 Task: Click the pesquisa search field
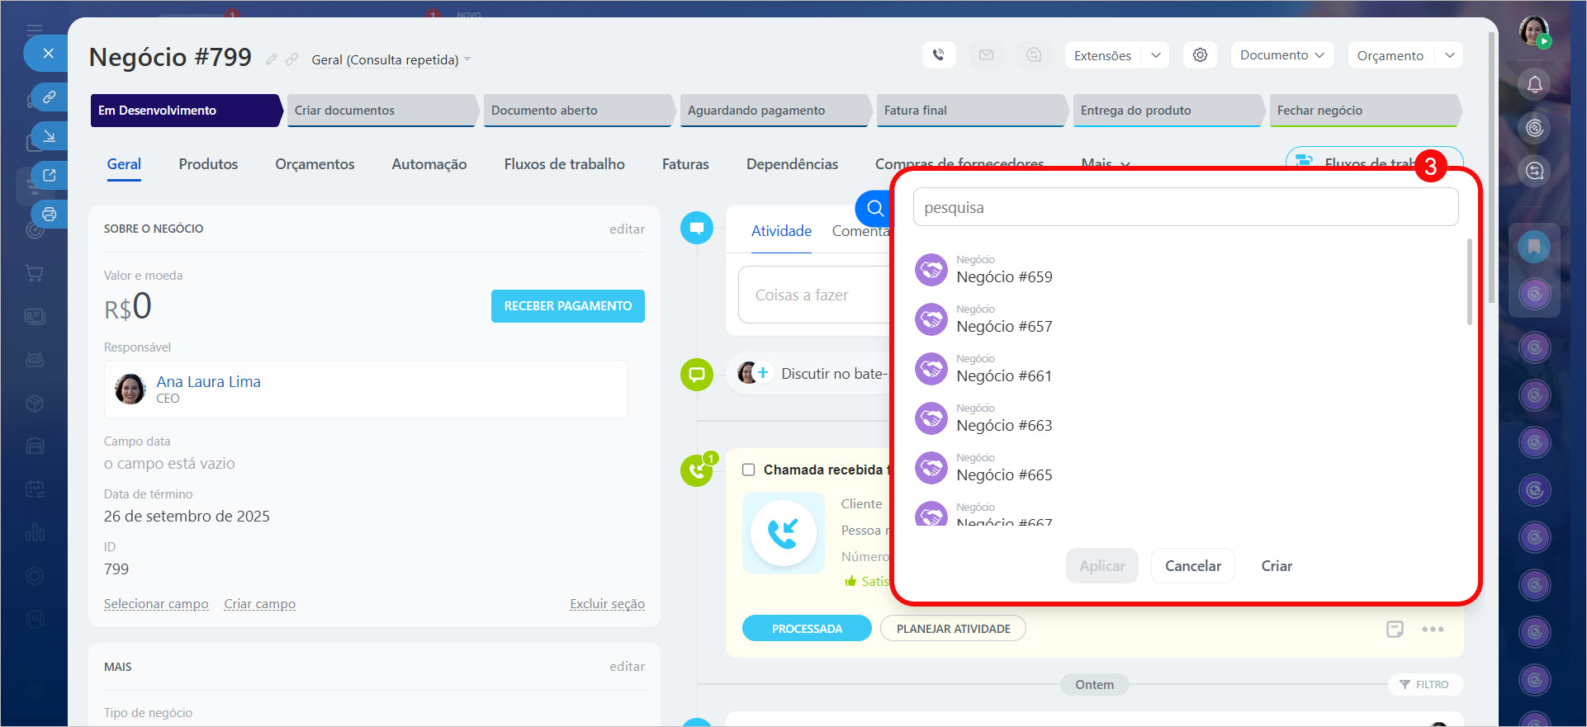pyautogui.click(x=1185, y=207)
